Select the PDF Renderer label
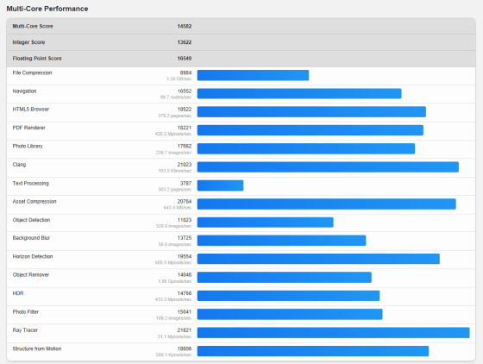This screenshot has height=364, width=483. 29,128
